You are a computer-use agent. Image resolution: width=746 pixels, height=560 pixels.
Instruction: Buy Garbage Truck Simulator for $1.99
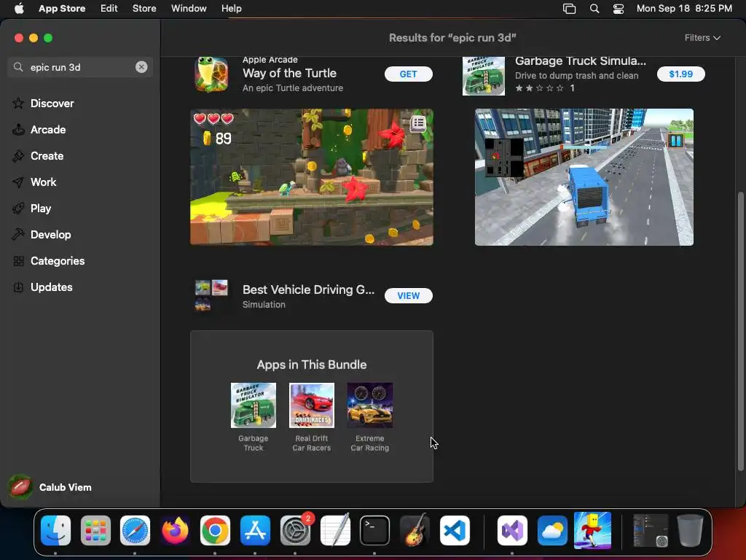point(681,74)
